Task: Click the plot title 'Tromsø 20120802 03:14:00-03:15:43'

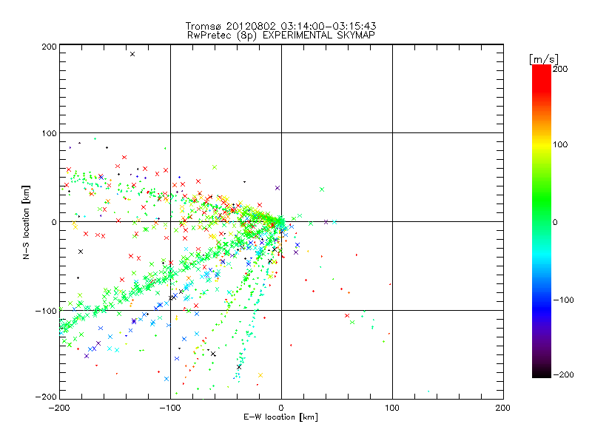Action: click(280, 26)
